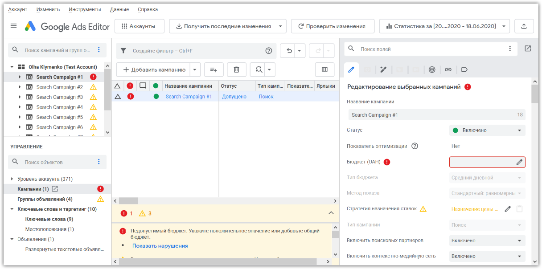This screenshot has height=269, width=542.
Task: Click the filter funnel icon
Action: point(123,51)
